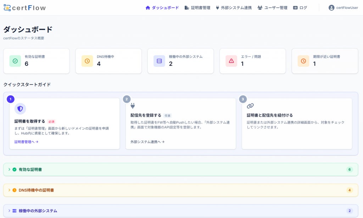The image size is (363, 218).
Task: Follow the 証明書管理へ link
Action: [26, 142]
